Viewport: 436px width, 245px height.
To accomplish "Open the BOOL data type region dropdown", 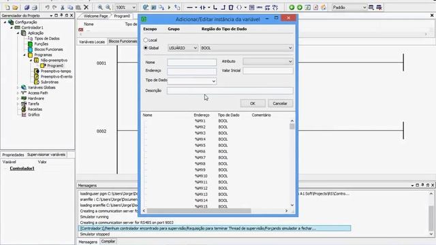I will (247, 48).
